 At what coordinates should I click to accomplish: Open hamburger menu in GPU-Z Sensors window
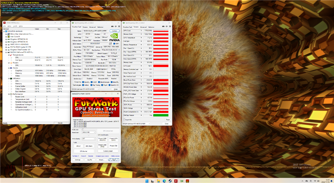pos(170,26)
